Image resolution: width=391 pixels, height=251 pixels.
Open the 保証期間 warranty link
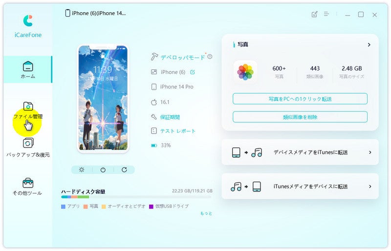pyautogui.click(x=170, y=117)
